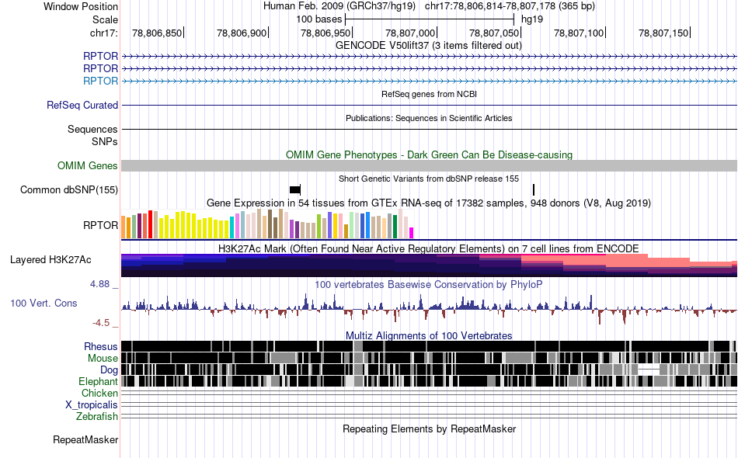This screenshot has width=738, height=458.
Task: Click the chr17:78,806,814-78,807,178 (365 bp) position text
Action: (510, 6)
